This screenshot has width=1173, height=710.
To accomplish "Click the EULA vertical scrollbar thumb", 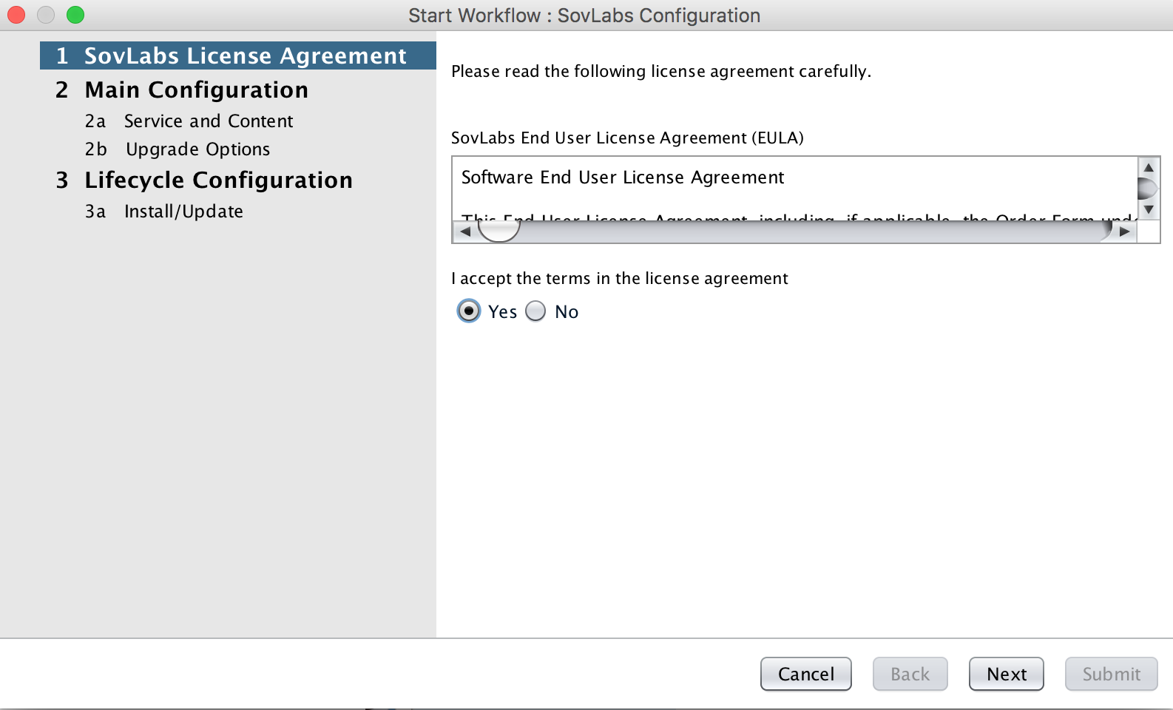I will point(1148,188).
